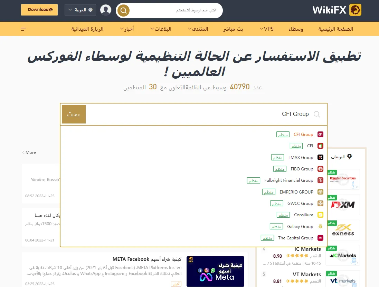Click the CFI Group logo icon
Viewport: 379px width, 287px height.
coord(320,135)
